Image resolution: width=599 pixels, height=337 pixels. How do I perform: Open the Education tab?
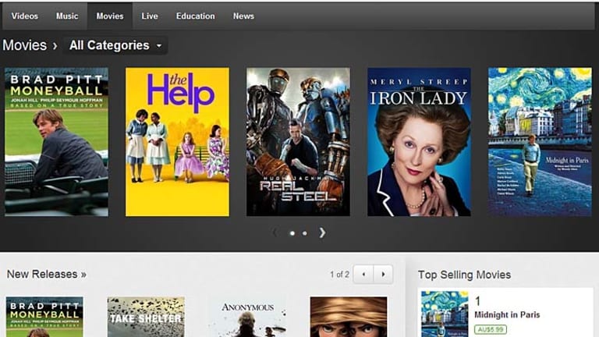click(x=195, y=16)
